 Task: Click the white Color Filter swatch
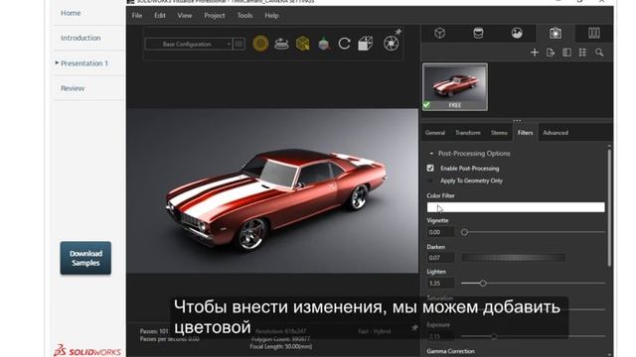tap(516, 207)
